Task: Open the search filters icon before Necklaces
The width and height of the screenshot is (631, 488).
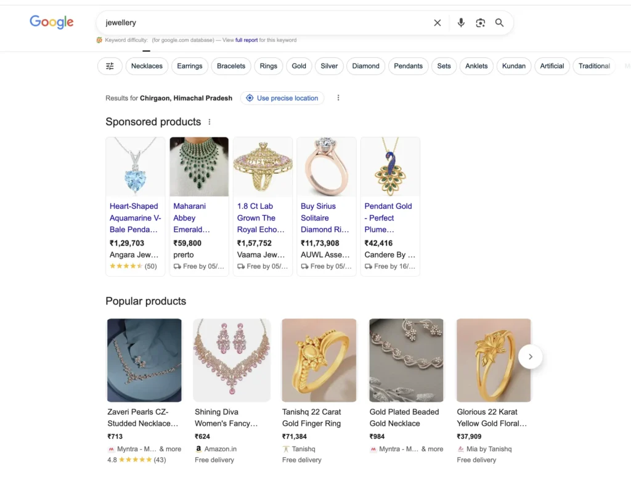Action: point(110,66)
